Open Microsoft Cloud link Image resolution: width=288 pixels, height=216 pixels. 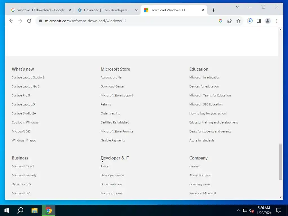coord(23,166)
